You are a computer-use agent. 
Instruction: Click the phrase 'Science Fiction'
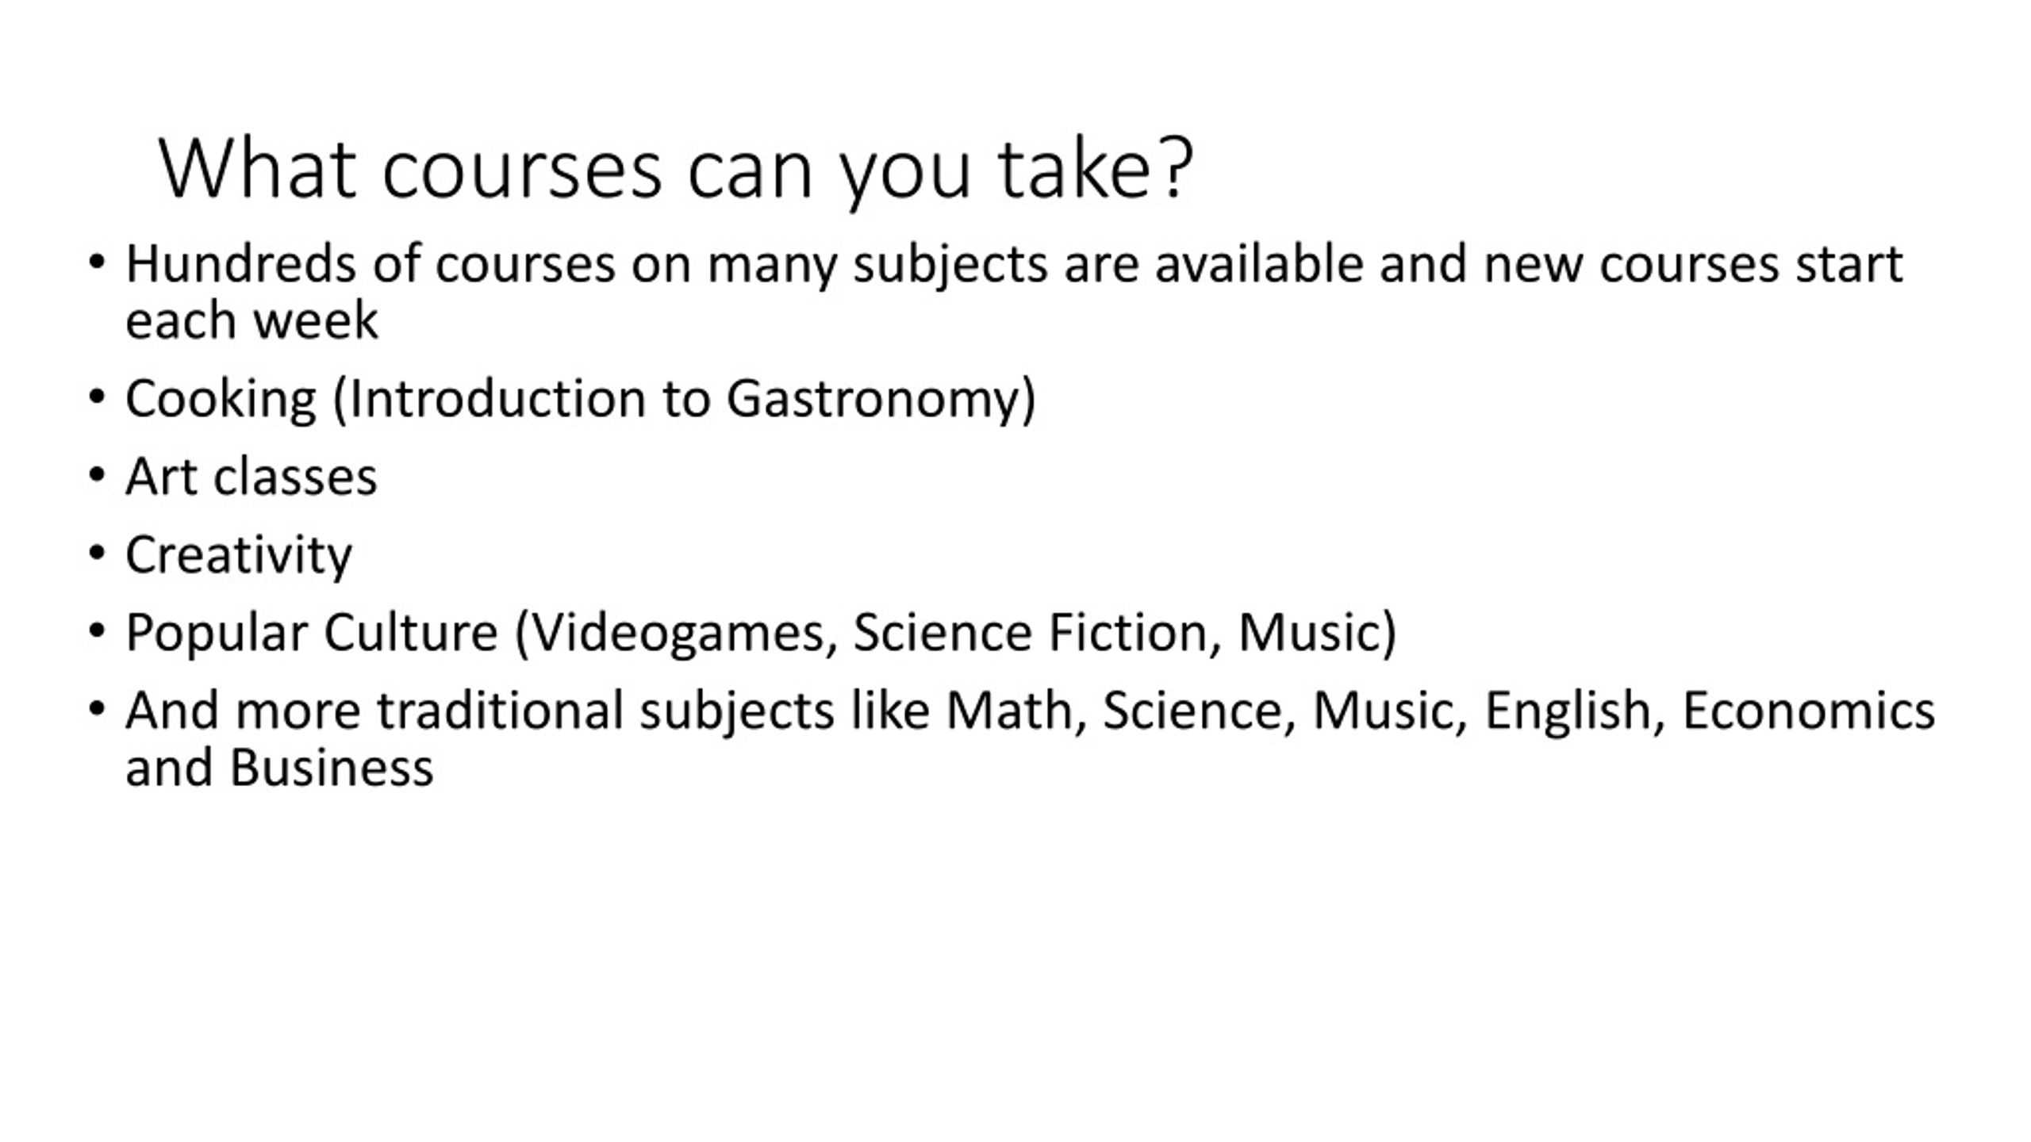1030,632
